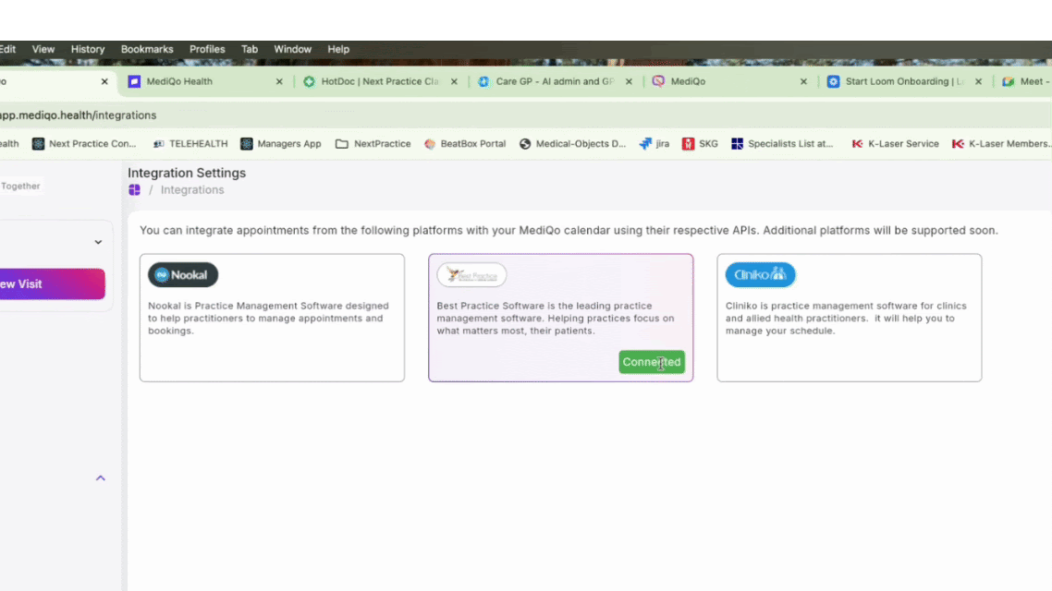Viewport: 1052px width, 591px height.
Task: Open the Tab menu
Action: tap(250, 49)
